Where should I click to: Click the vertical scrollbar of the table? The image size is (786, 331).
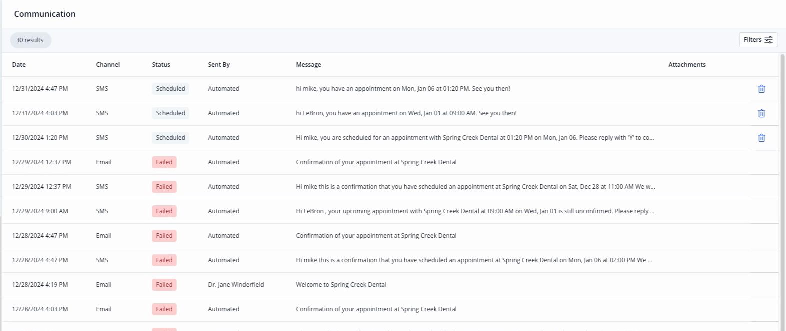point(782,192)
